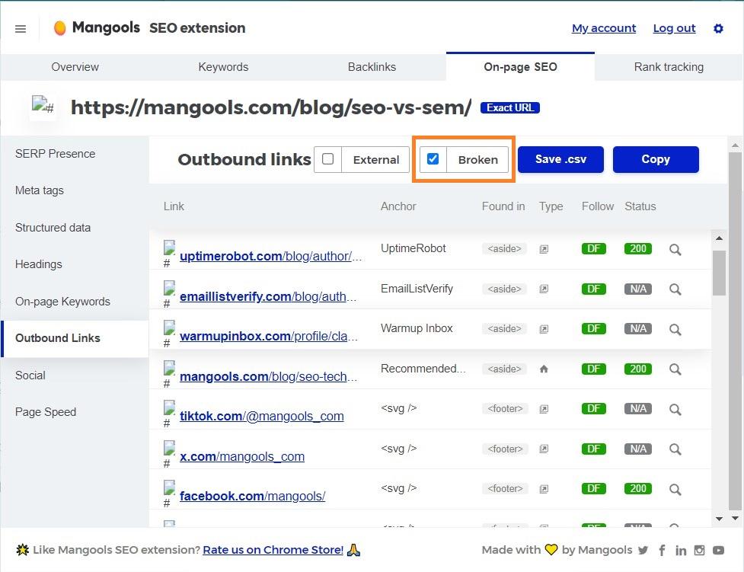Click magnifier icon for facebook.com row
This screenshot has height=572, width=744.
click(675, 489)
